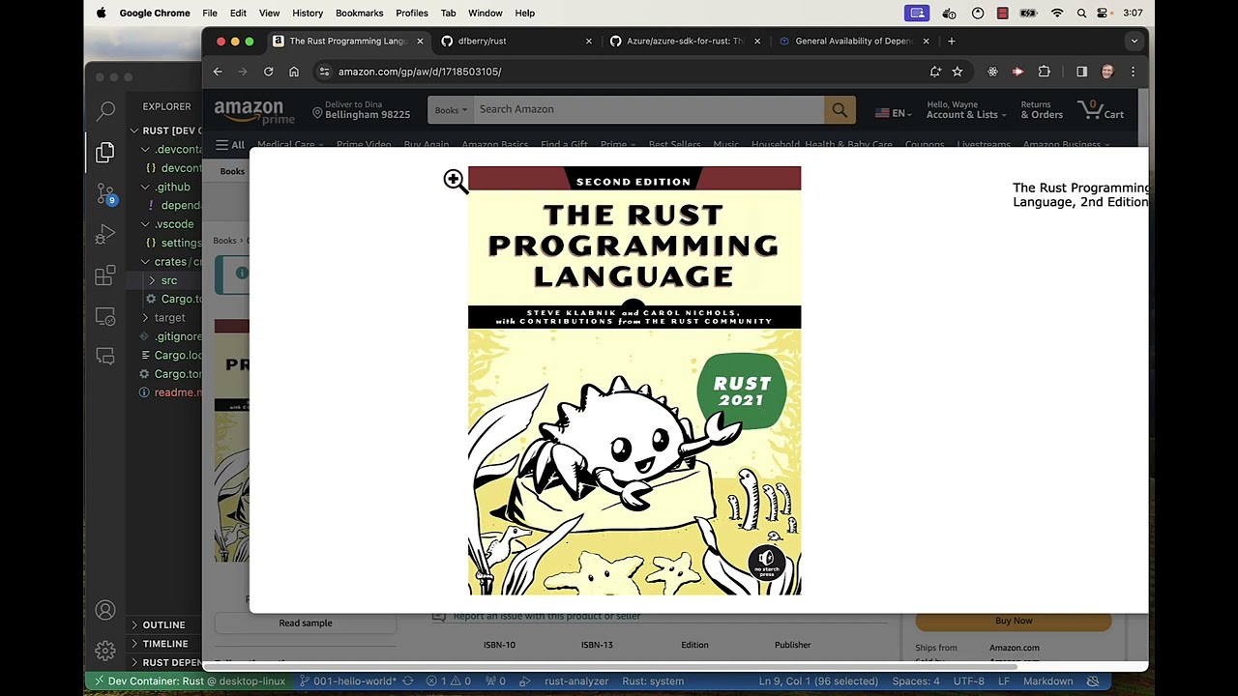Open Chrome three-dot menu
This screenshot has height=696, width=1238.
[1133, 72]
